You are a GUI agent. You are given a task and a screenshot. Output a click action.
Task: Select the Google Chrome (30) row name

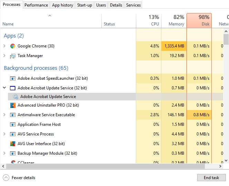36,46
